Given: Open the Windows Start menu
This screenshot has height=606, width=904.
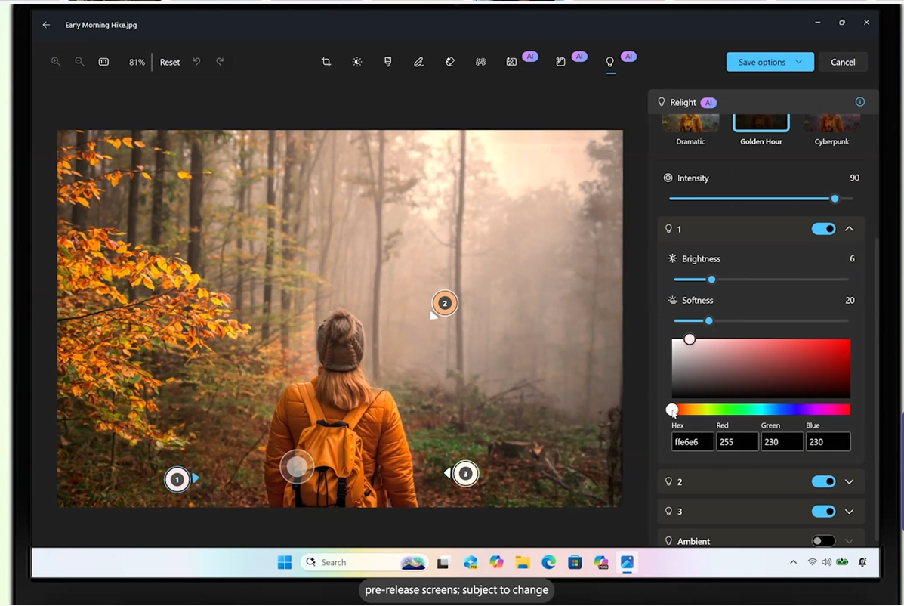Looking at the screenshot, I should point(285,562).
